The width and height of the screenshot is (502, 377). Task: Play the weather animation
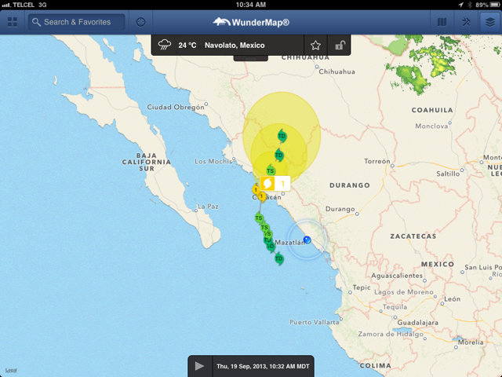click(199, 366)
